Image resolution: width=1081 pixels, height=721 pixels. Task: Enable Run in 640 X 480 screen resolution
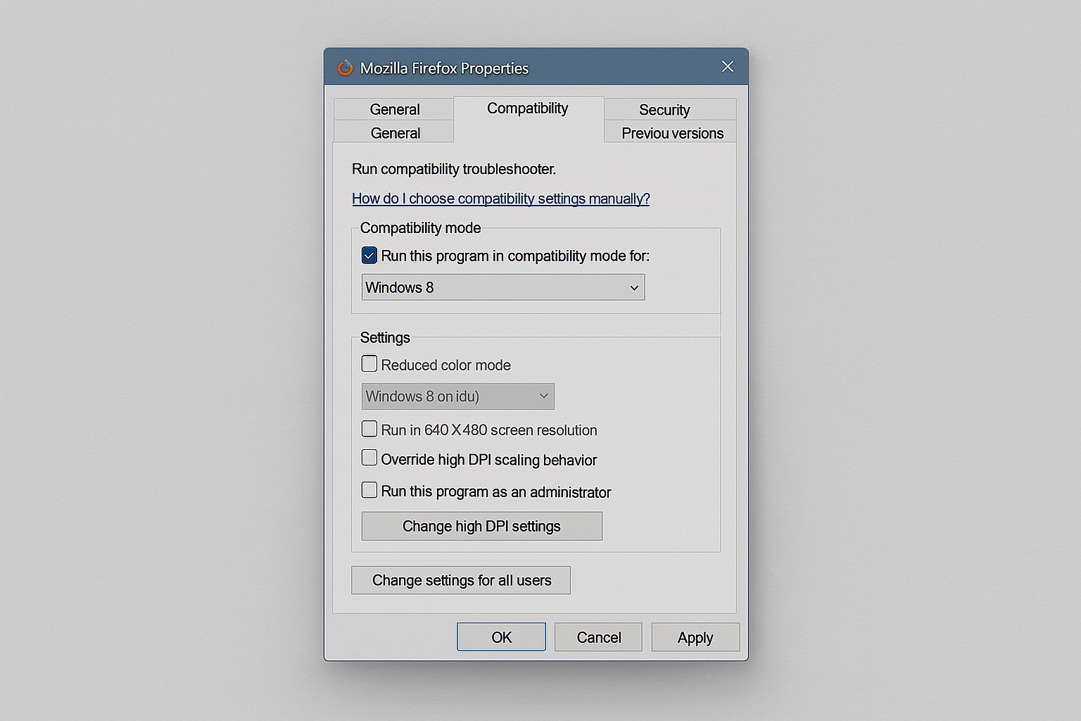pyautogui.click(x=369, y=429)
